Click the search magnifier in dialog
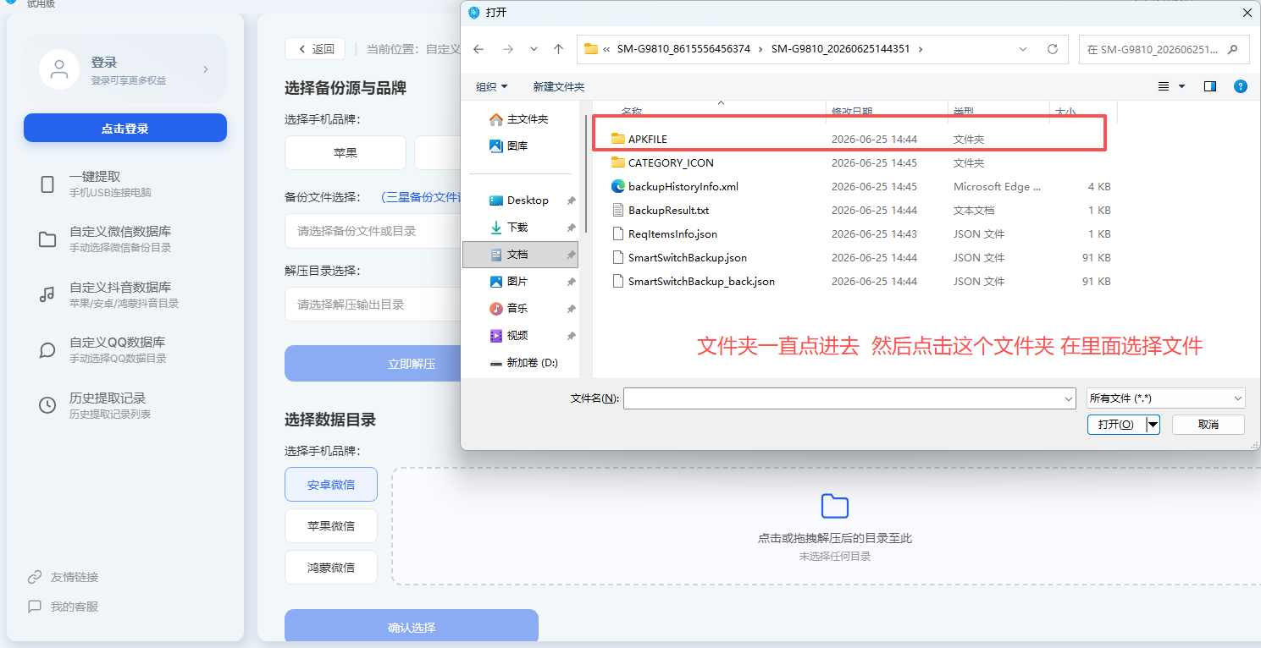Screen dimensions: 1261x648 pyautogui.click(x=1232, y=49)
